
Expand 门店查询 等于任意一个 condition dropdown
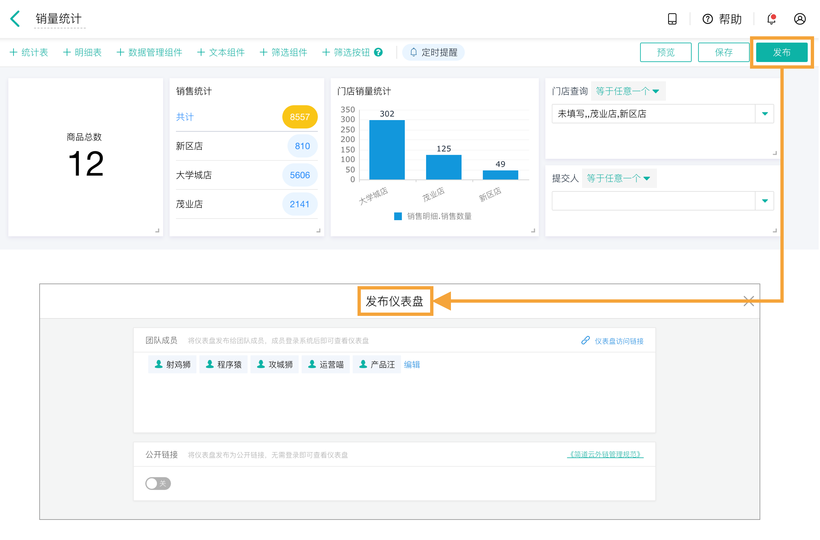click(629, 91)
